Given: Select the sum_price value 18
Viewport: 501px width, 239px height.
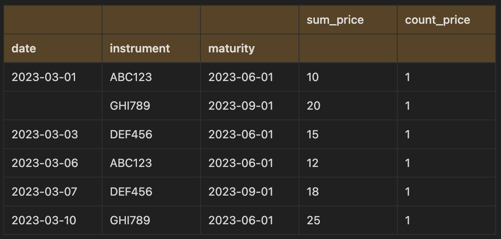Looking at the screenshot, I should click(x=348, y=192).
